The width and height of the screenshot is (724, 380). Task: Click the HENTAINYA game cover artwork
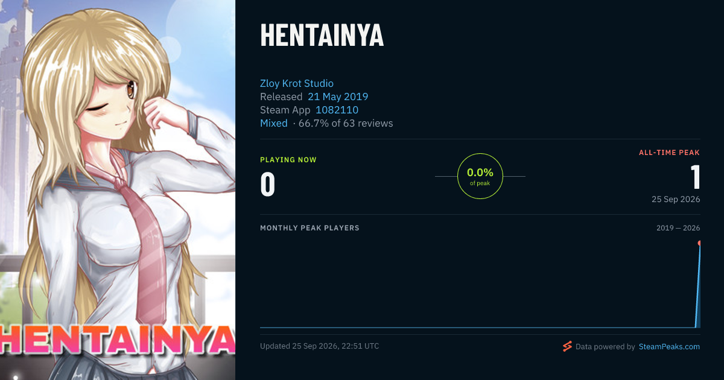click(118, 190)
